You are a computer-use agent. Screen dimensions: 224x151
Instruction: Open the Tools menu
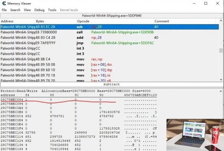coord(52,10)
